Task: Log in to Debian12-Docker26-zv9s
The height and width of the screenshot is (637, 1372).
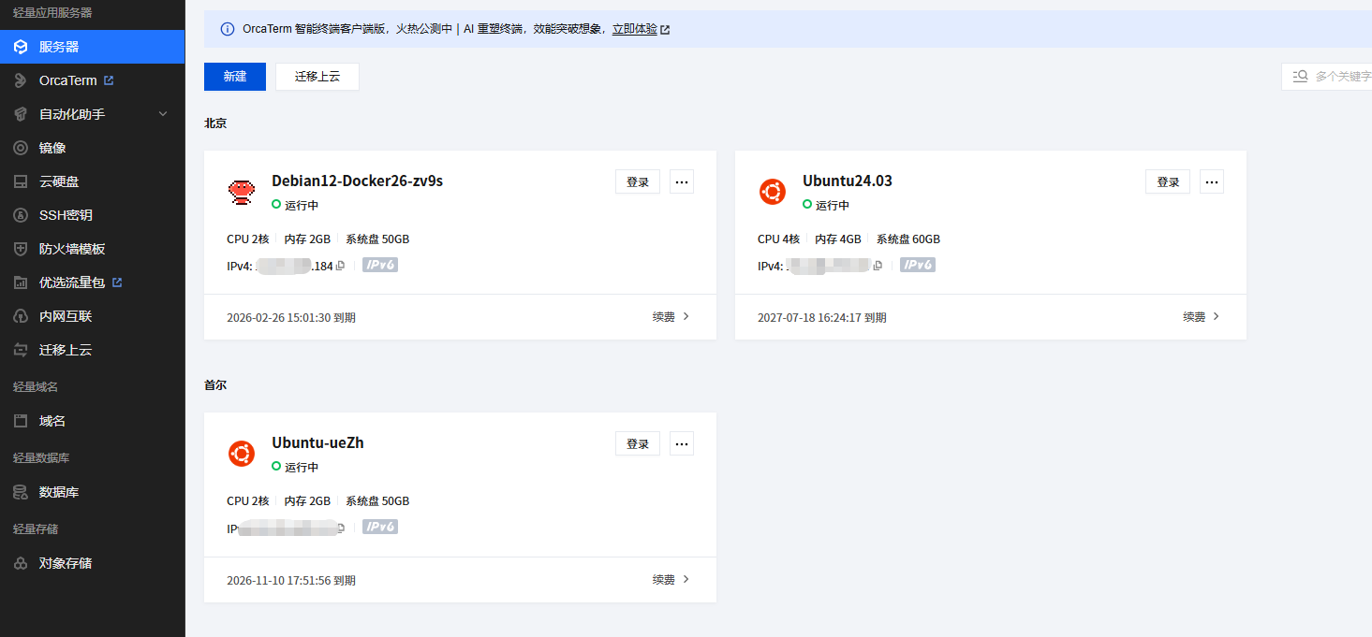Action: click(x=638, y=181)
